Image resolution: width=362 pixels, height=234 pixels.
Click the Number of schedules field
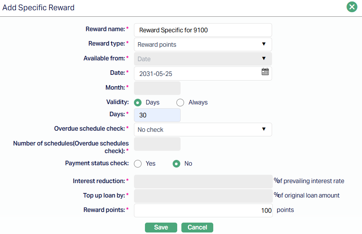click(157, 144)
